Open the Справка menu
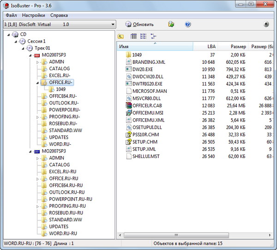Viewport: 277px width, 250px height. tap(59, 15)
